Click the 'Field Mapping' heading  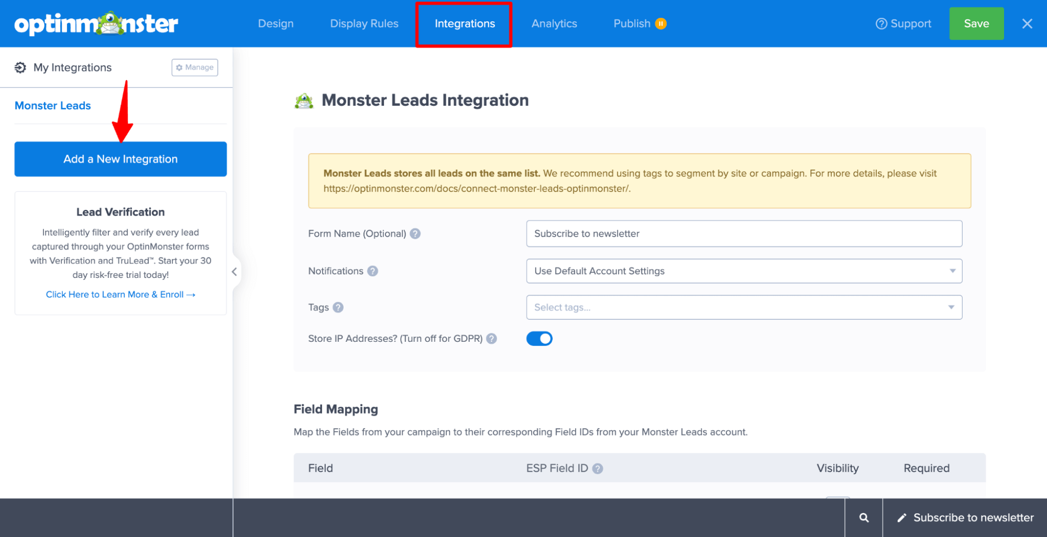tap(336, 409)
